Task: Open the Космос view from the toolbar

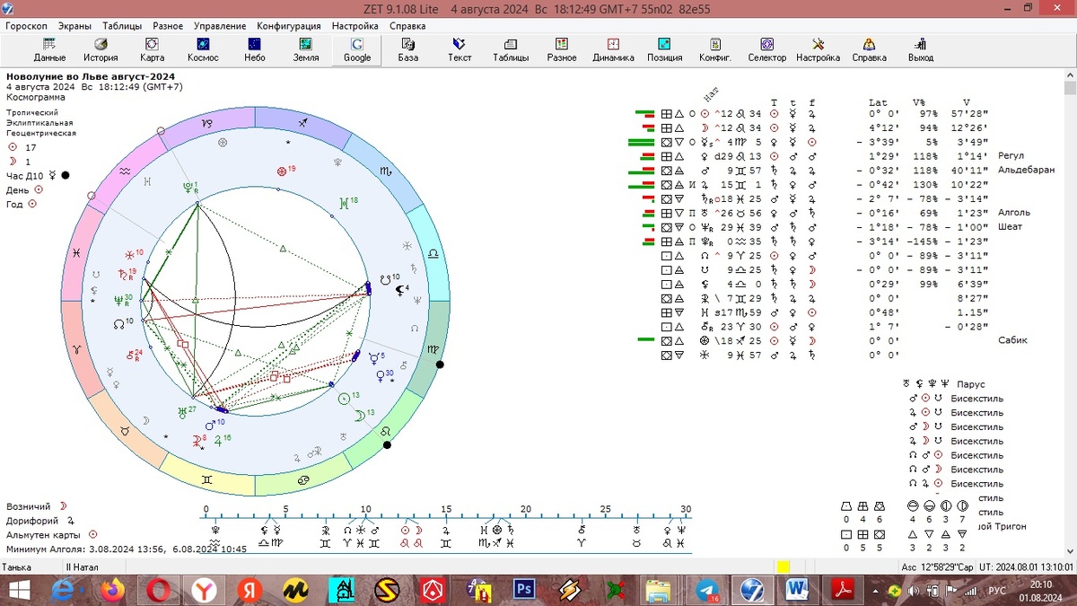Action: [204, 49]
